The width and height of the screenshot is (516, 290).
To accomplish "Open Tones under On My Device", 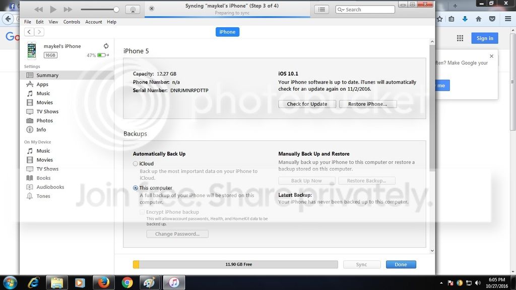I will point(43,196).
